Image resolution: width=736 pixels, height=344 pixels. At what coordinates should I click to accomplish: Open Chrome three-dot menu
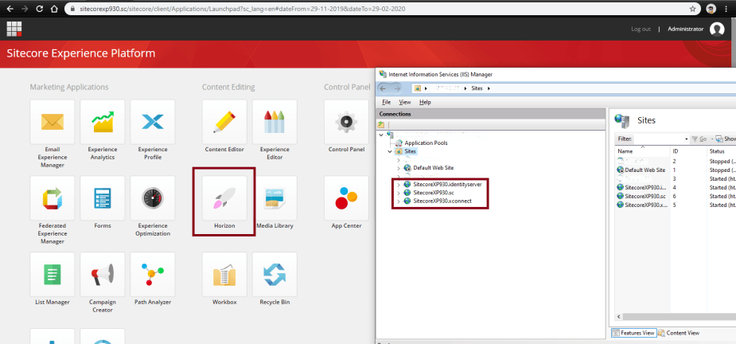pos(726,9)
